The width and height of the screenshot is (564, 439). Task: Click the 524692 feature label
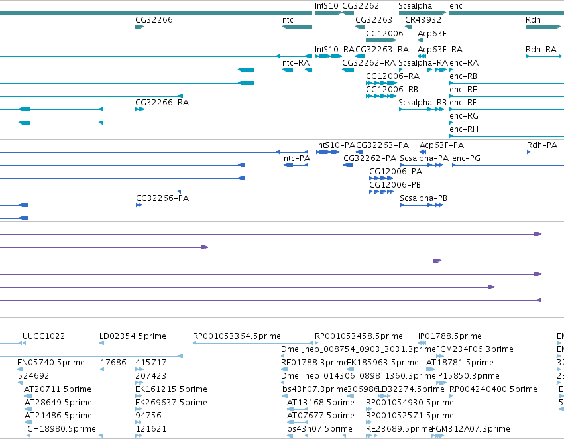33,377
